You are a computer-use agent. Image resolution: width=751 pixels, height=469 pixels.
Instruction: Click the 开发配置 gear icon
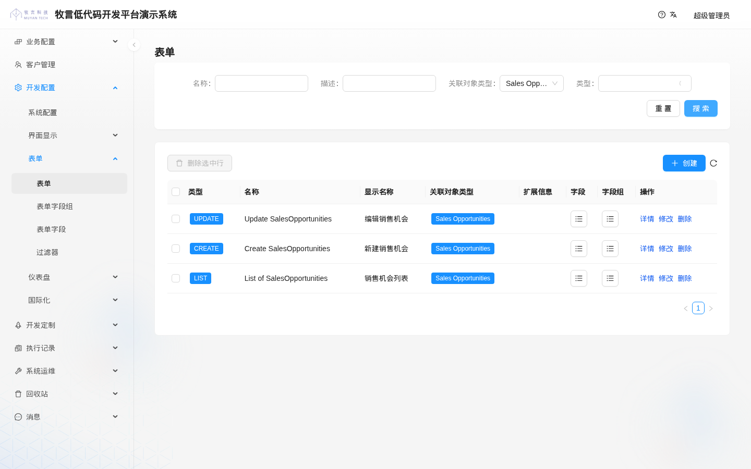pyautogui.click(x=18, y=88)
